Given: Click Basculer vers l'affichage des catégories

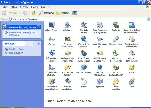Looking at the screenshot, I should 22,34.
